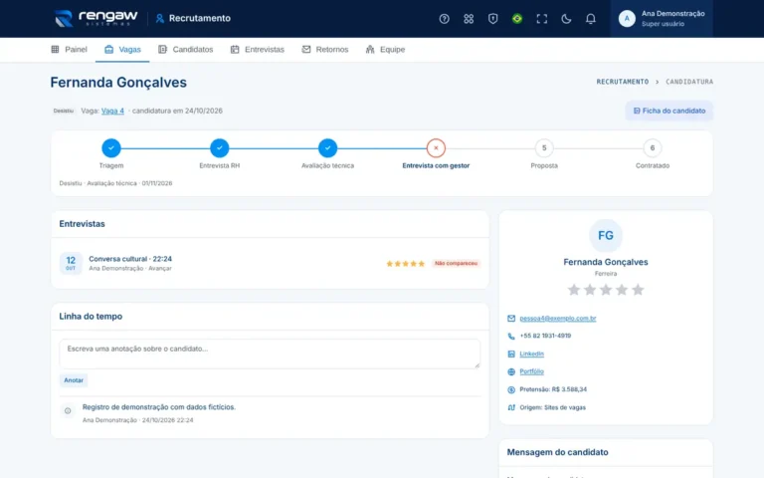This screenshot has height=478, width=764.
Task: Click the Rengaw Sistemas logo
Action: [95, 19]
